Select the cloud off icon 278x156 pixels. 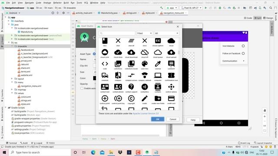pos(145,52)
